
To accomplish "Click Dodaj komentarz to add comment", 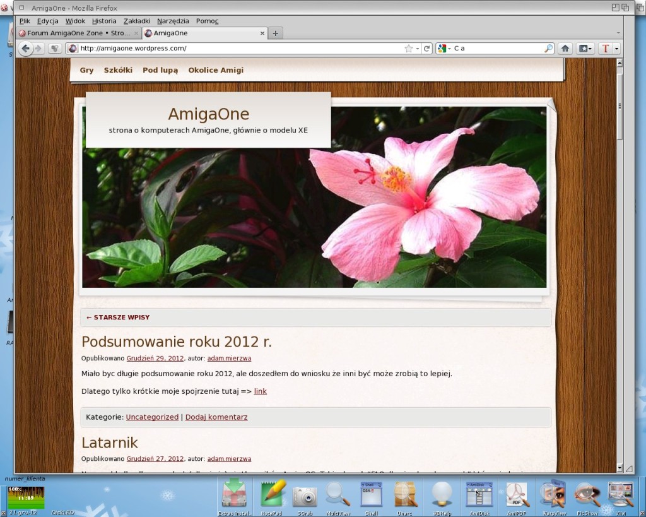I will tap(216, 417).
